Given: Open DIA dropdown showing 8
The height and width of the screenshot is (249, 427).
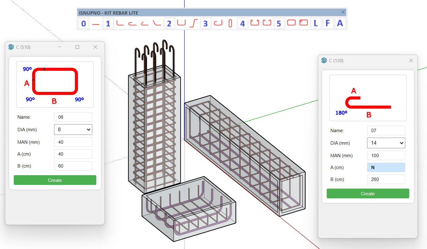Looking at the screenshot, I should [73, 129].
